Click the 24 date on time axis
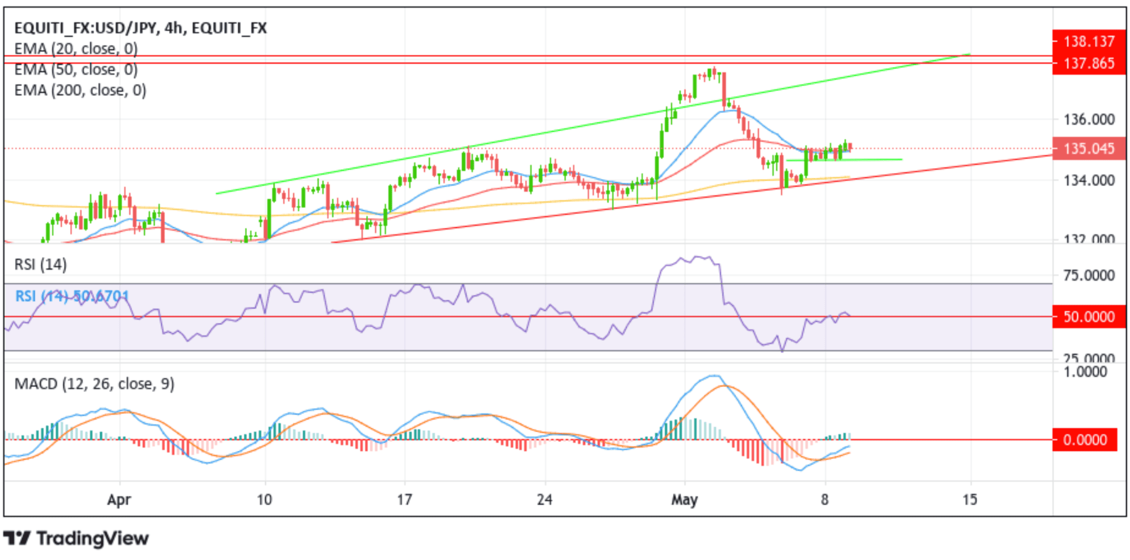 click(544, 499)
